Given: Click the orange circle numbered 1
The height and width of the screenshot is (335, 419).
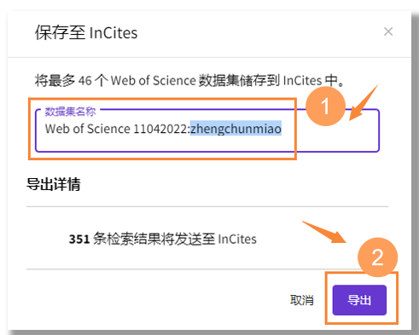Looking at the screenshot, I should point(325,107).
